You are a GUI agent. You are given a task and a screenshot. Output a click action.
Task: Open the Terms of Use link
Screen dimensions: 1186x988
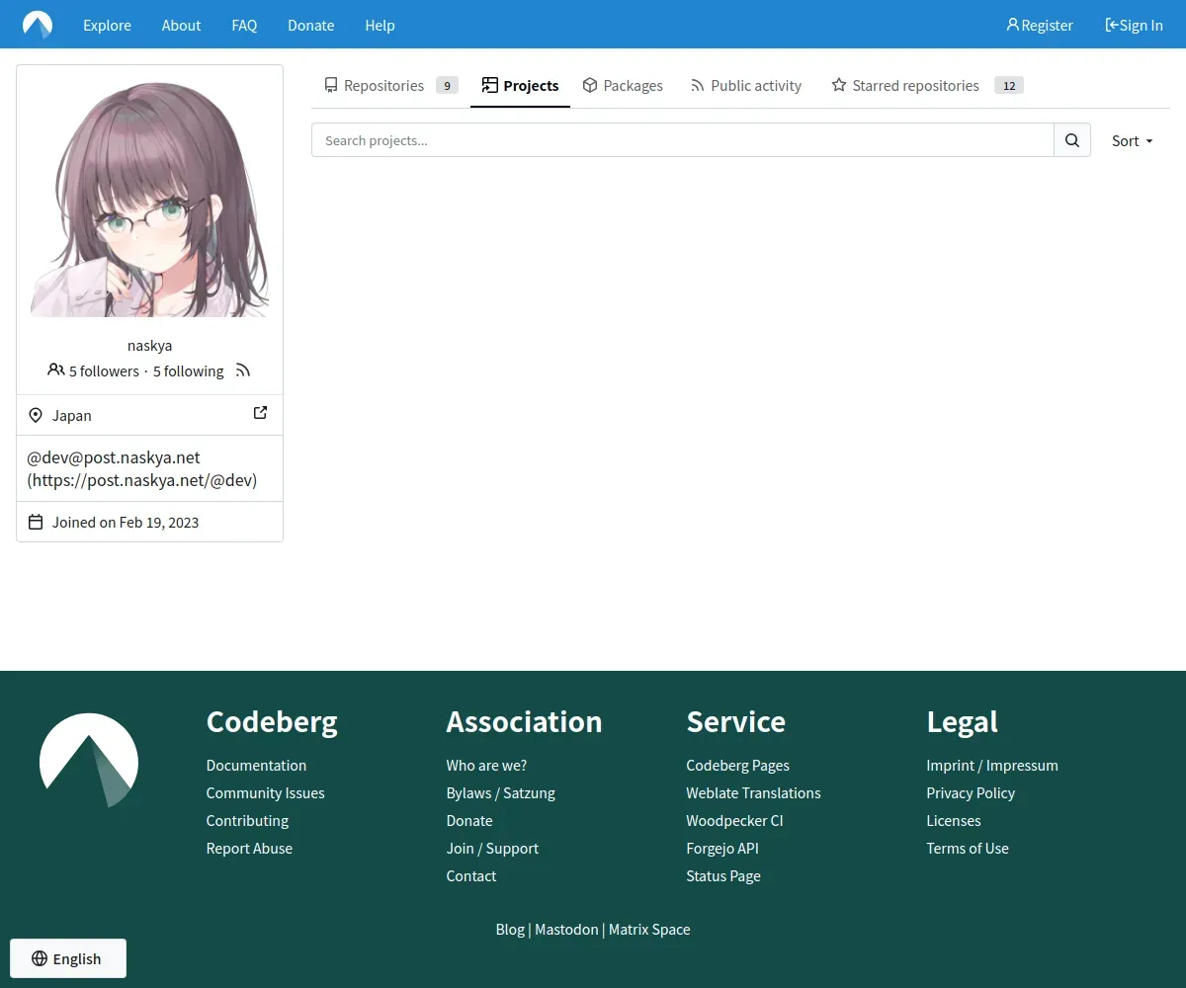click(x=968, y=848)
